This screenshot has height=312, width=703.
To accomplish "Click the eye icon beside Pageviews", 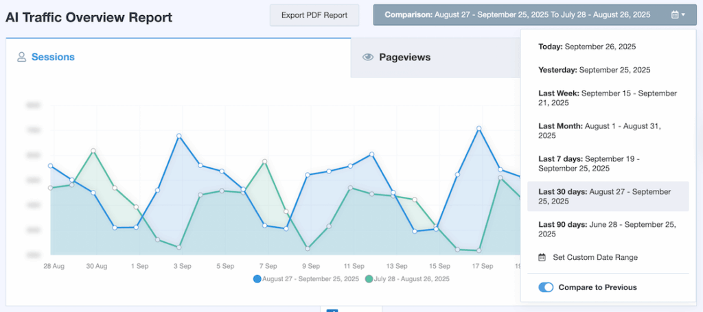I will click(x=368, y=58).
